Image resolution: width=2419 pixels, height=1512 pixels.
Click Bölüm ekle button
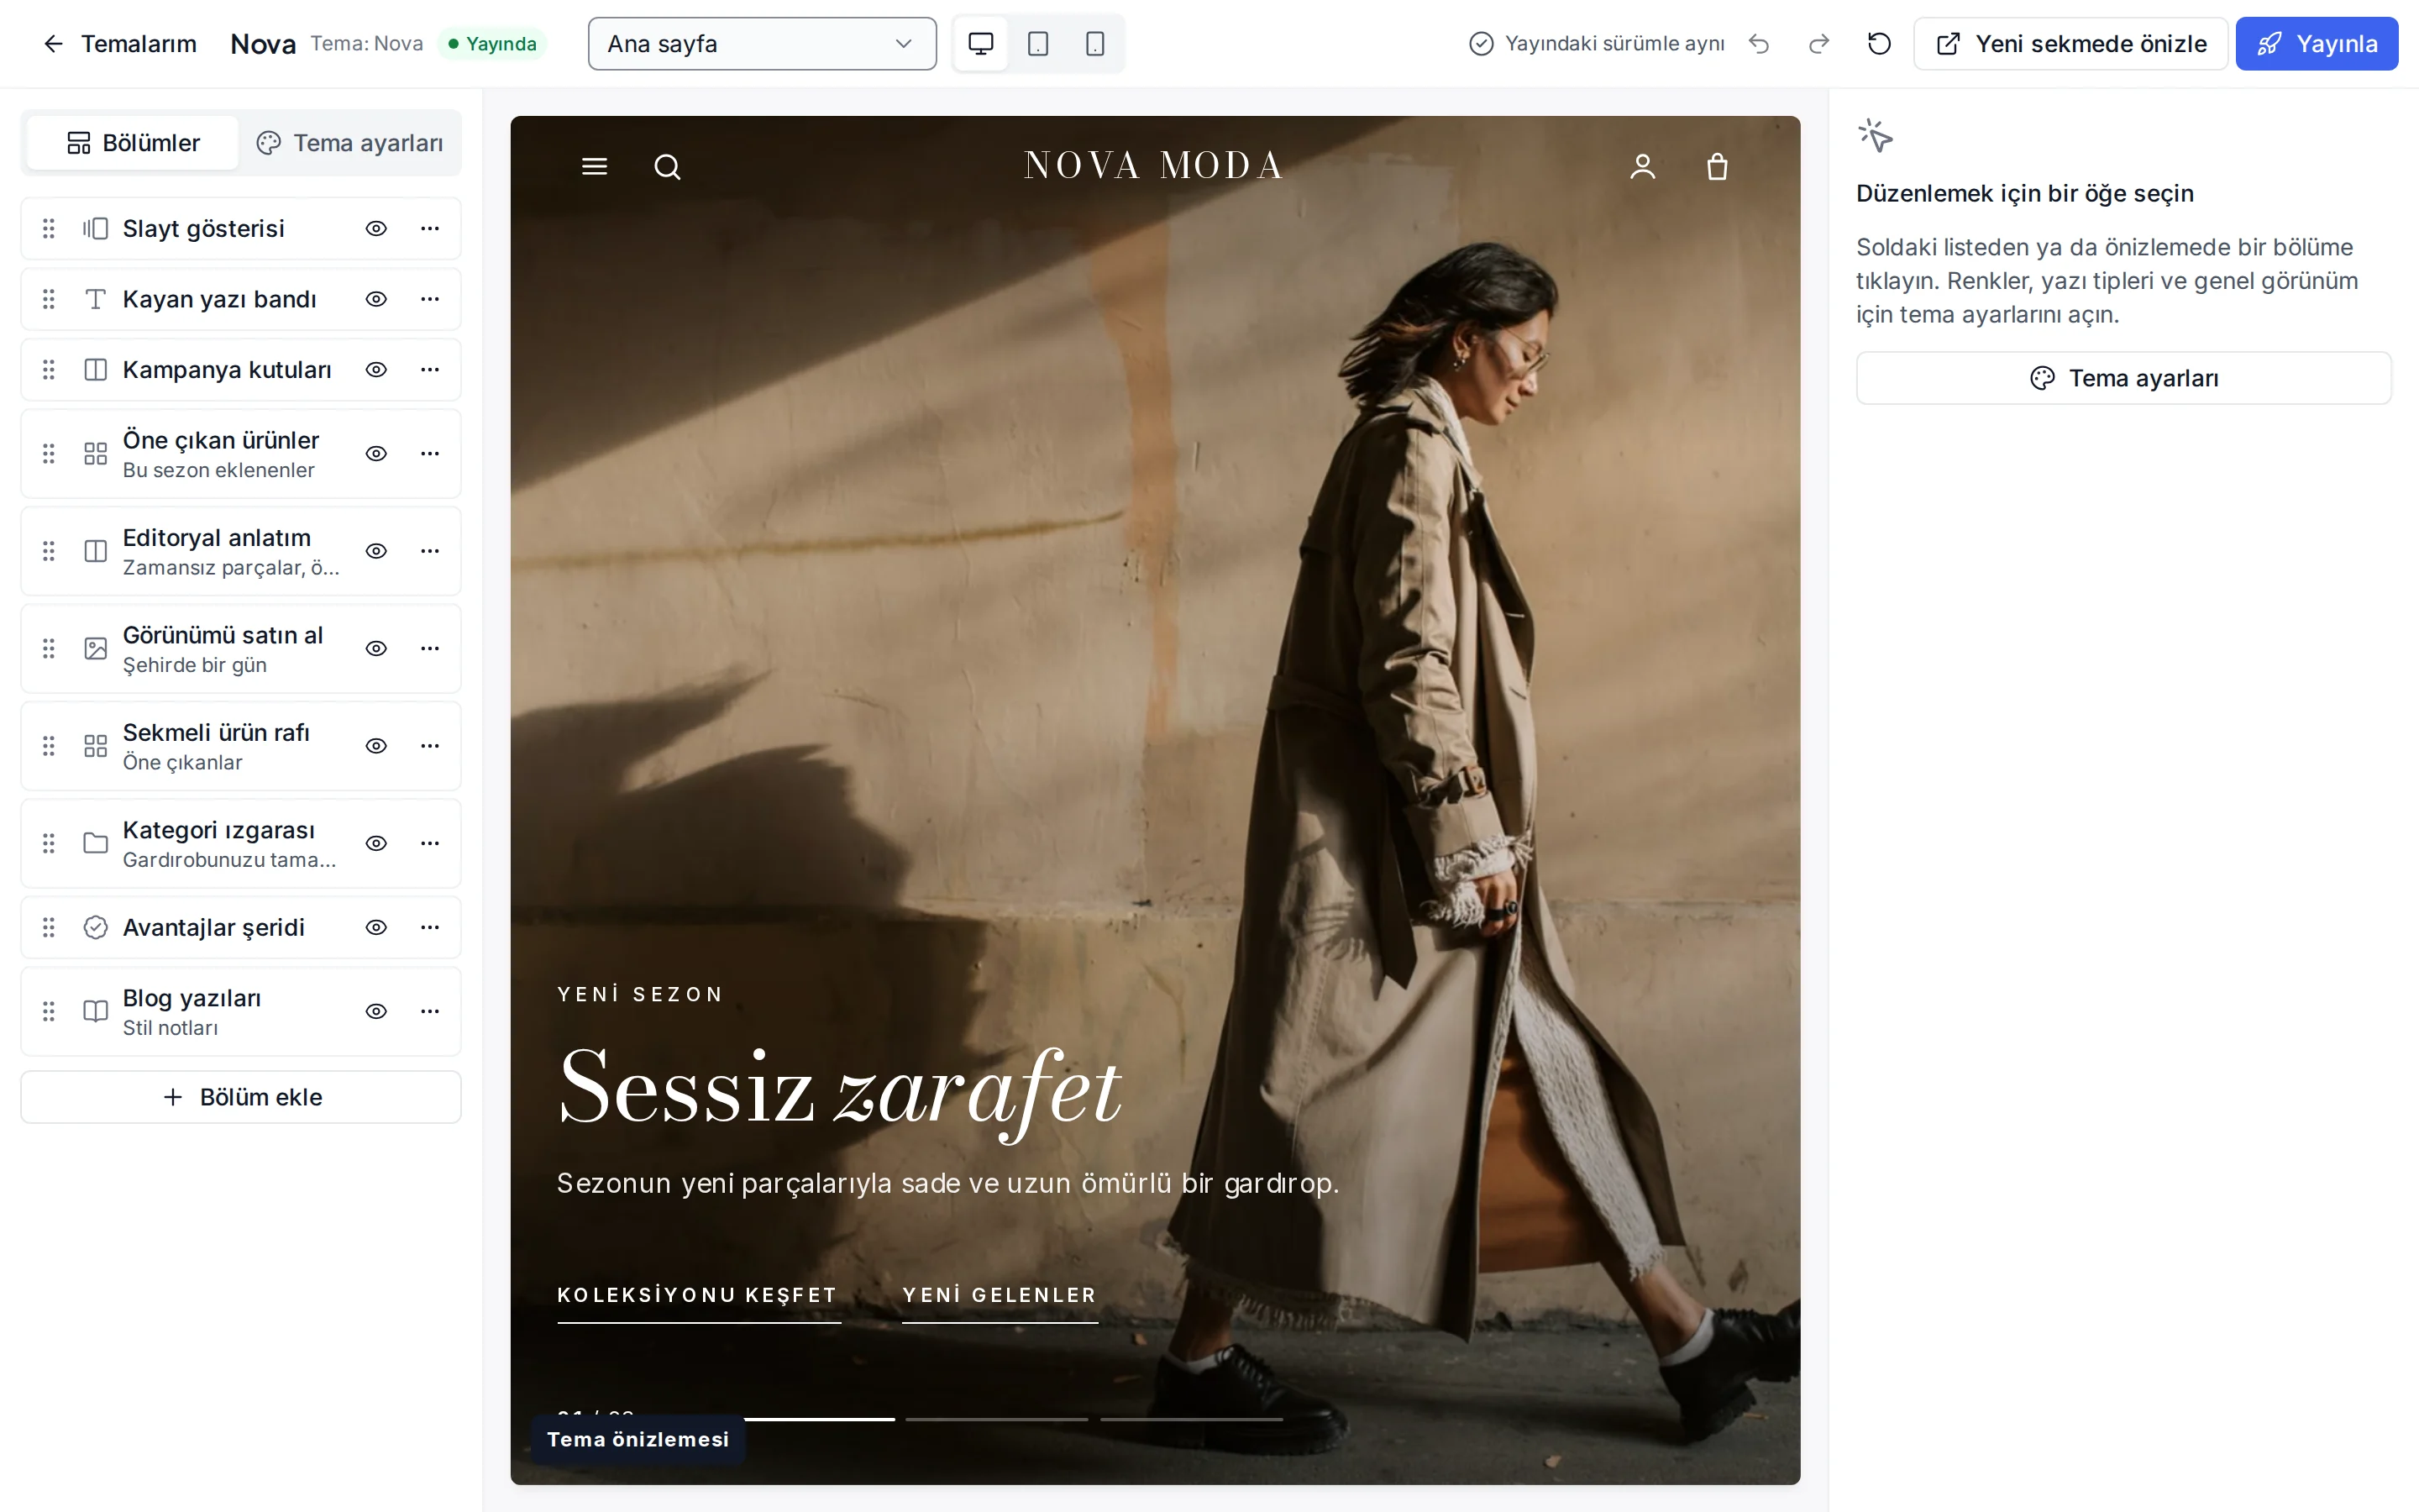click(x=241, y=1097)
